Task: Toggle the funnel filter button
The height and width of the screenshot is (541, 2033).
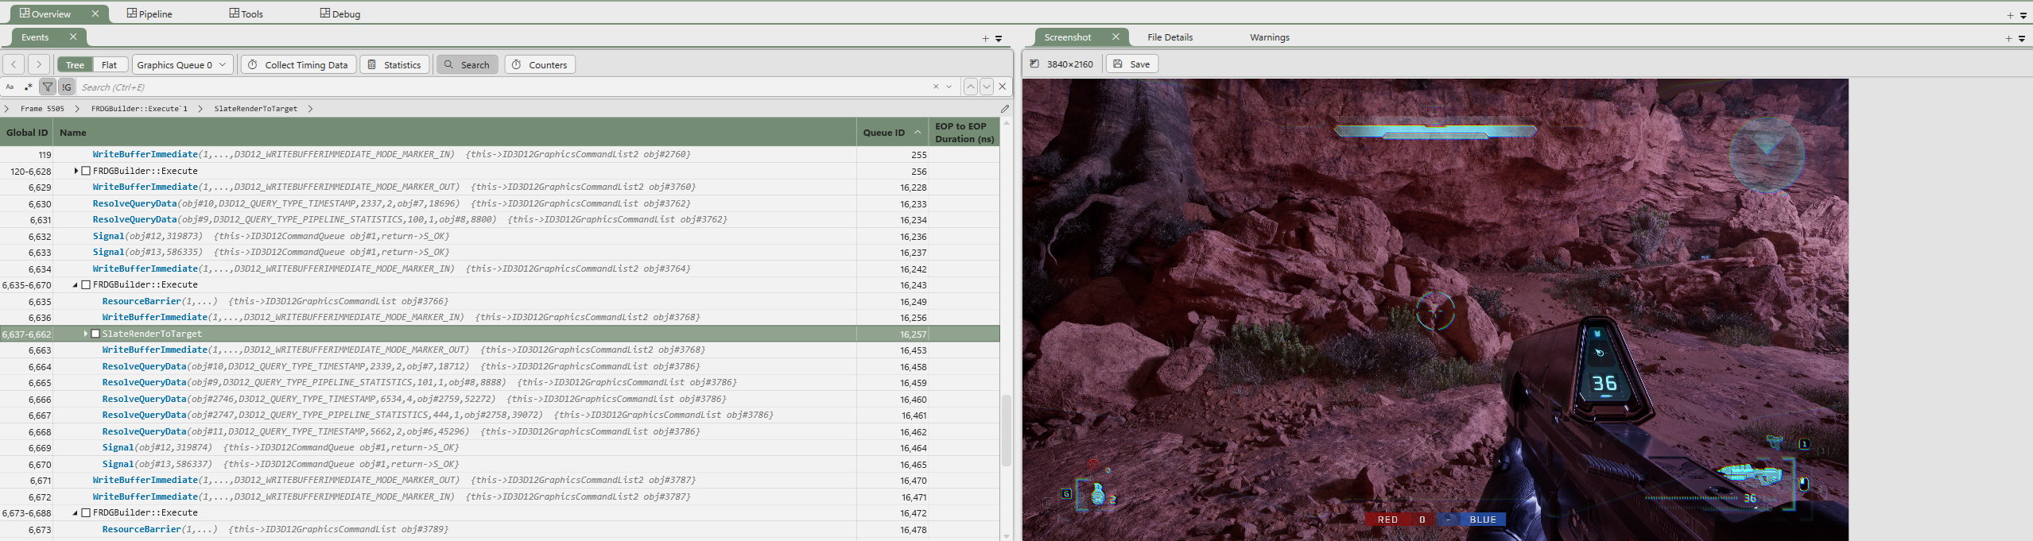Action: click(x=48, y=87)
